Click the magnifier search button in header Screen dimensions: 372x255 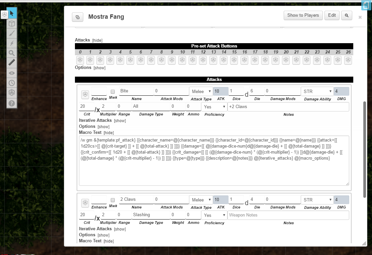tap(347, 15)
